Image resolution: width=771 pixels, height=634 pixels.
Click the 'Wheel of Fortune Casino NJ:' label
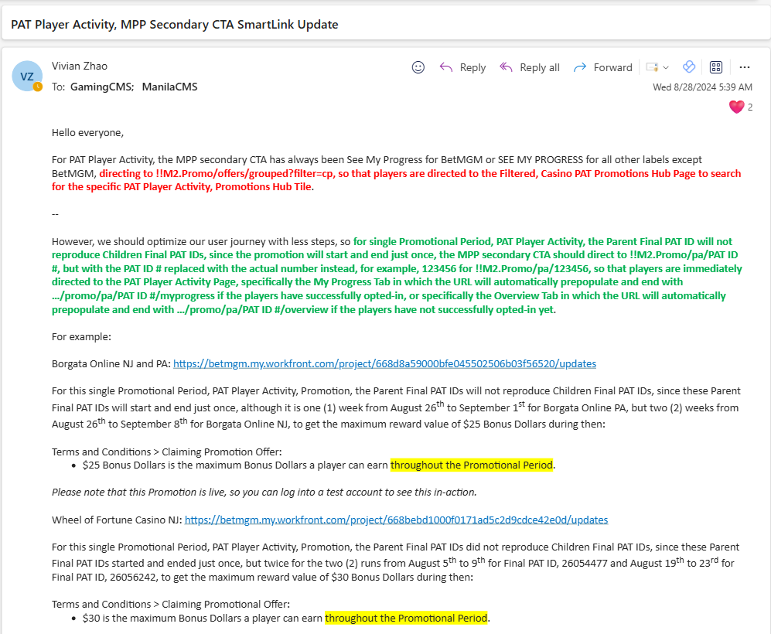click(117, 520)
